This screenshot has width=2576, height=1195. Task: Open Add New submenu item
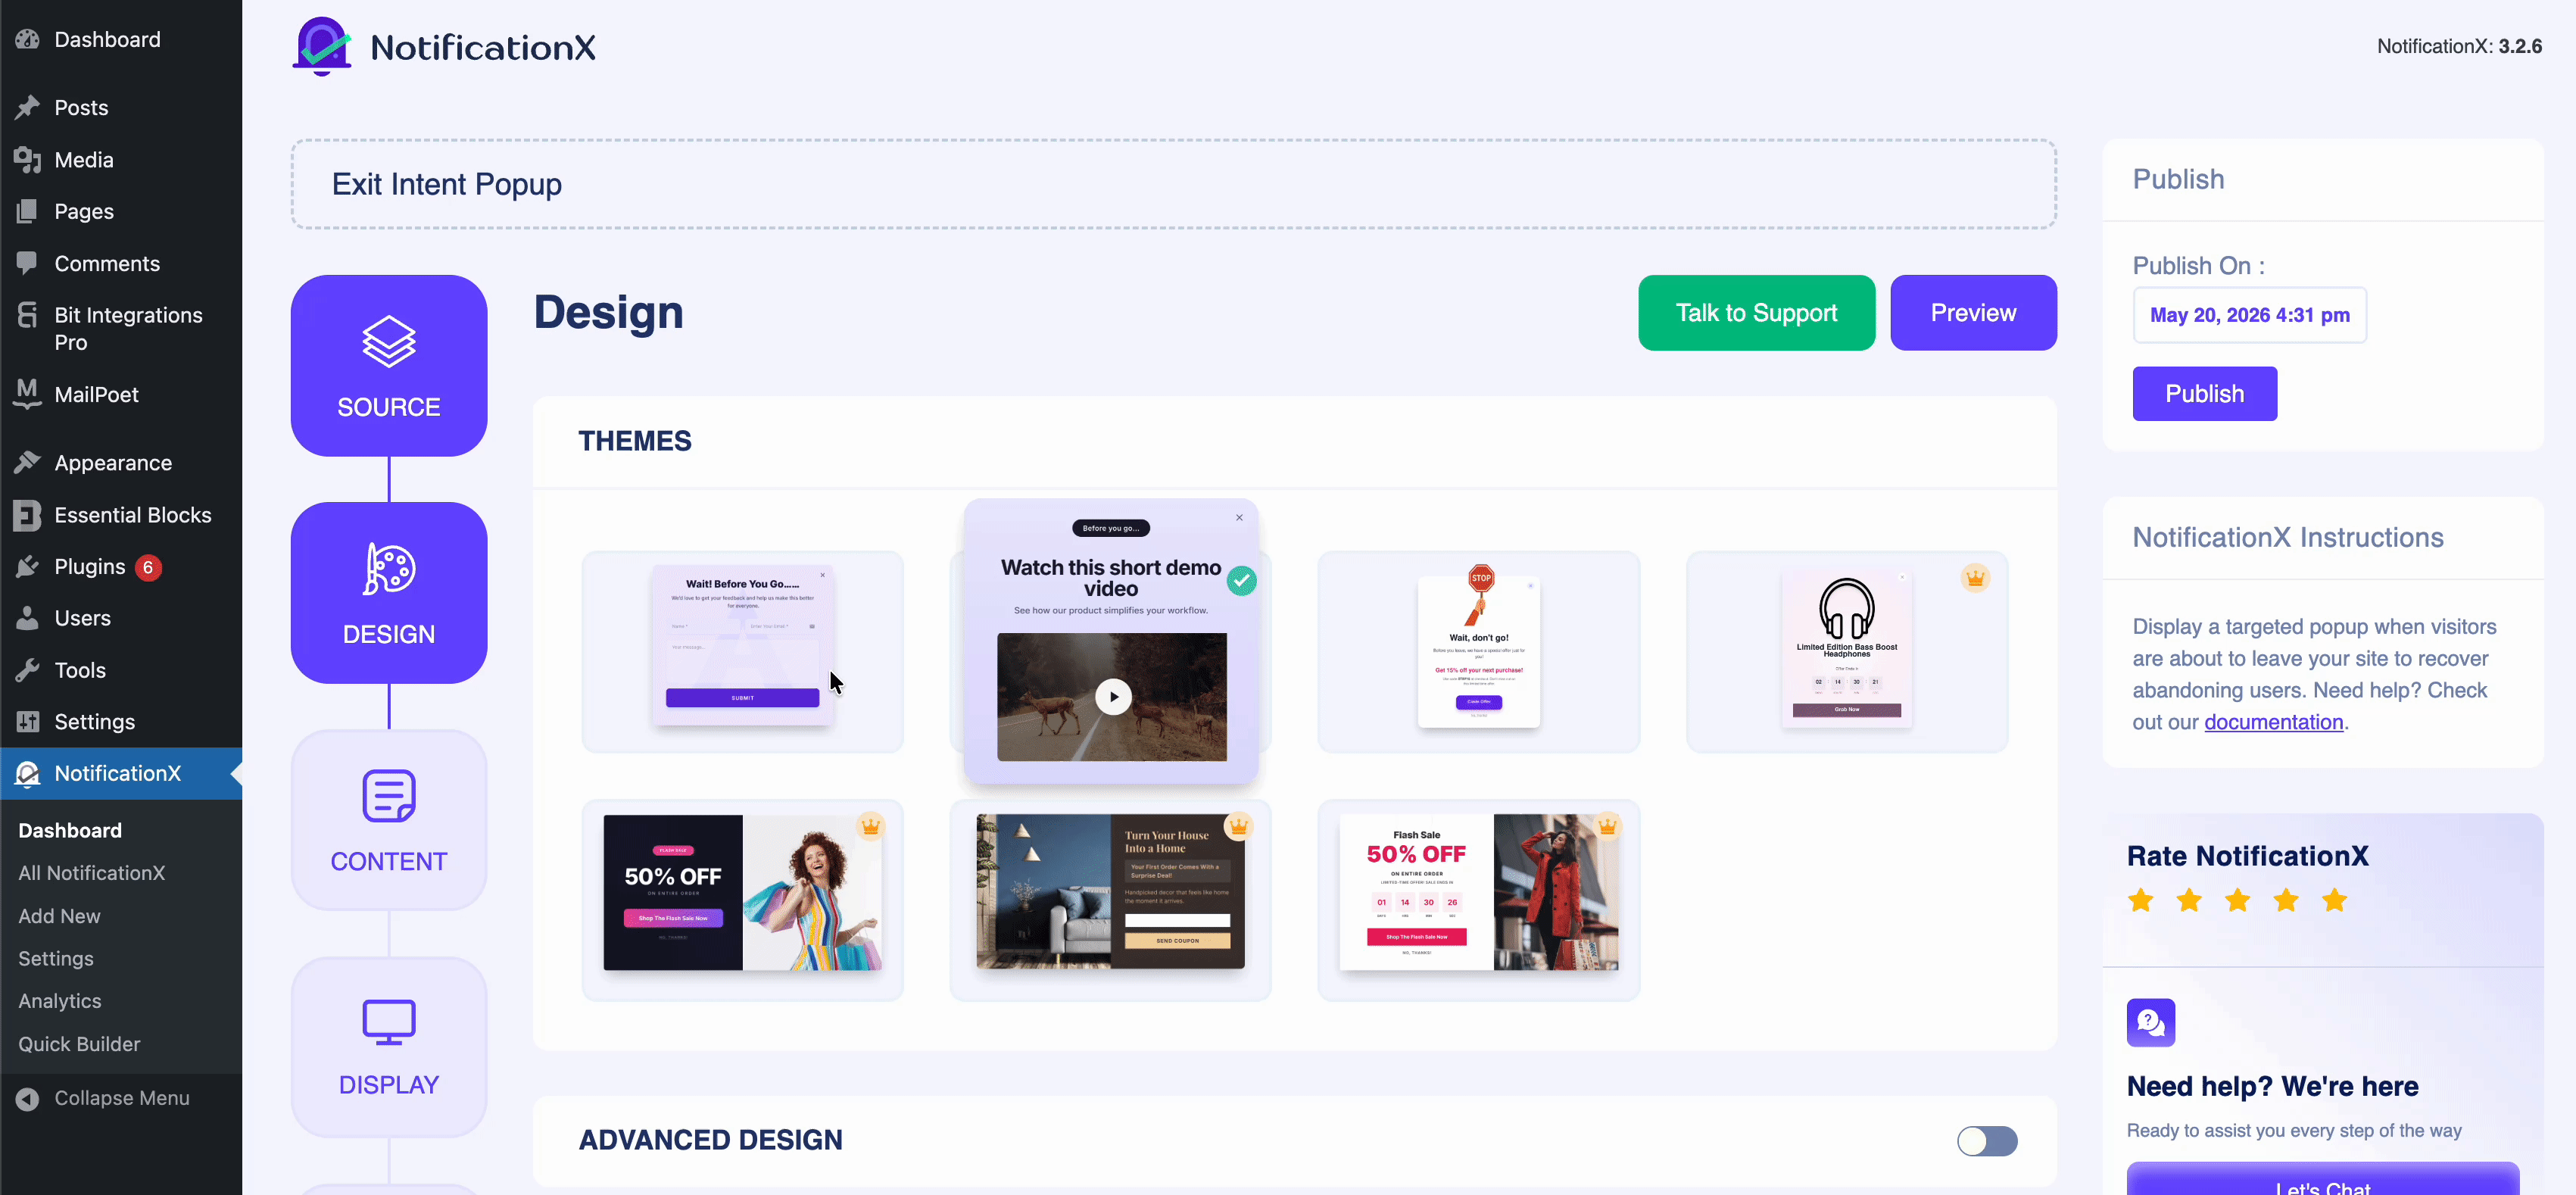tap(59, 915)
